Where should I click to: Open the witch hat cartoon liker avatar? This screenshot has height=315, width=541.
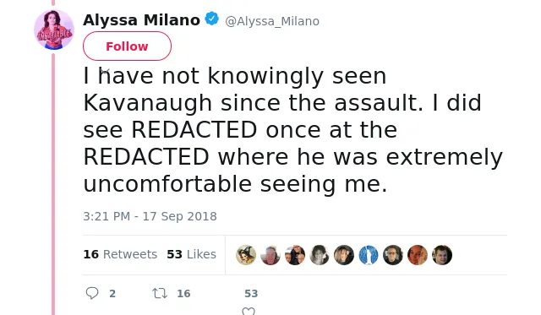(x=246, y=255)
